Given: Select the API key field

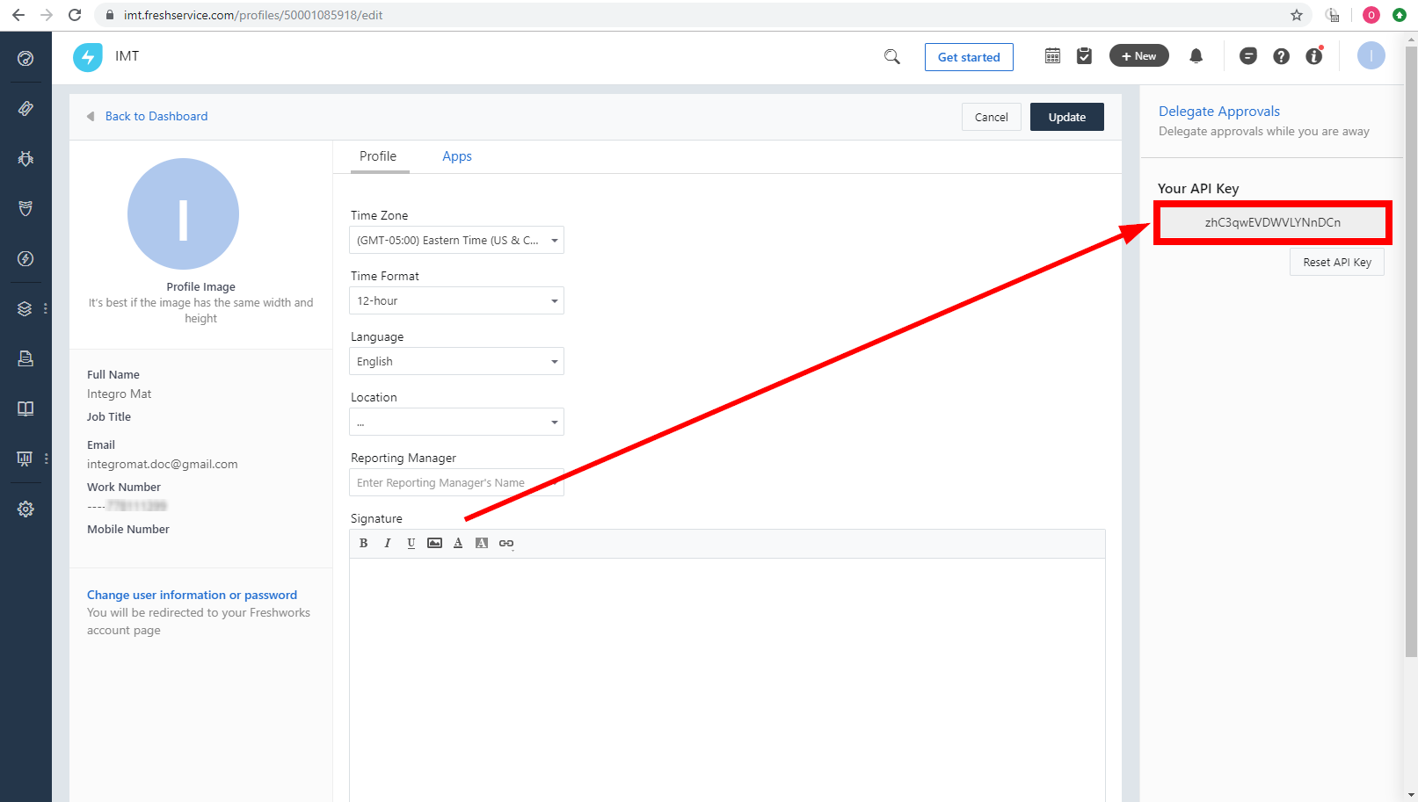Looking at the screenshot, I should pyautogui.click(x=1272, y=222).
